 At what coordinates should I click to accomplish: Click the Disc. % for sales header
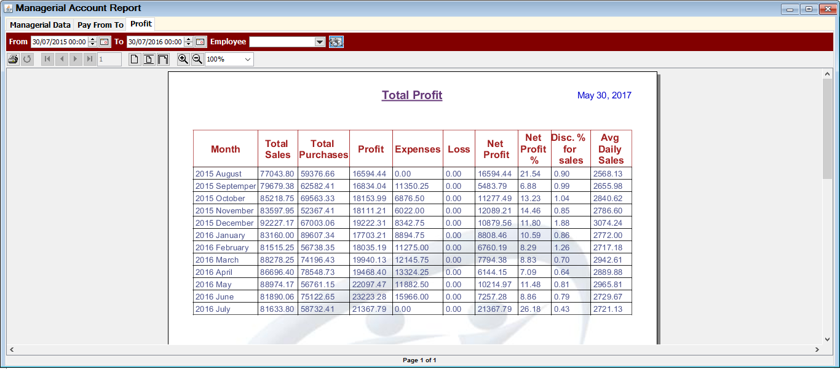pos(570,149)
